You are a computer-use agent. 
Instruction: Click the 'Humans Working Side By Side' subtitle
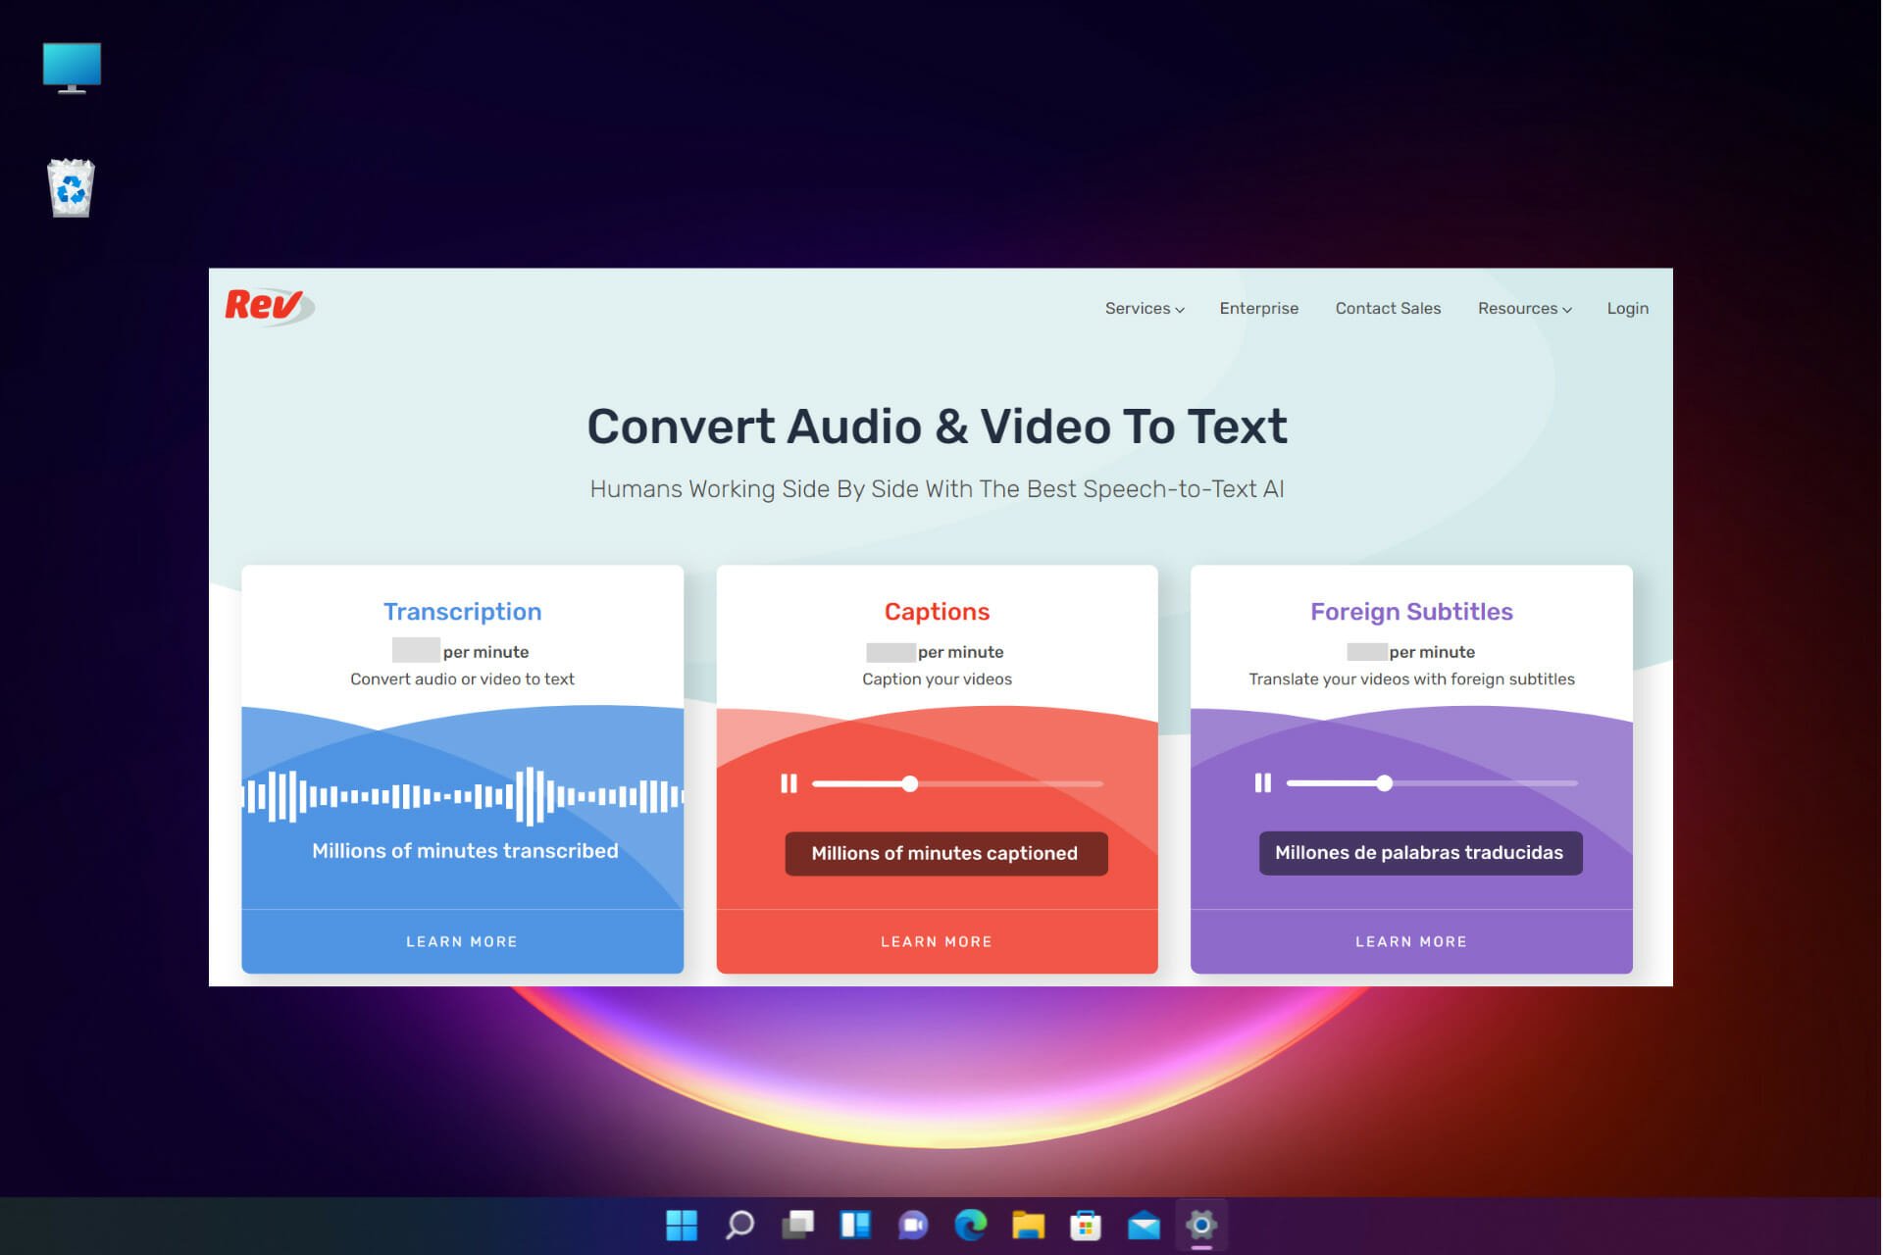pyautogui.click(x=937, y=488)
